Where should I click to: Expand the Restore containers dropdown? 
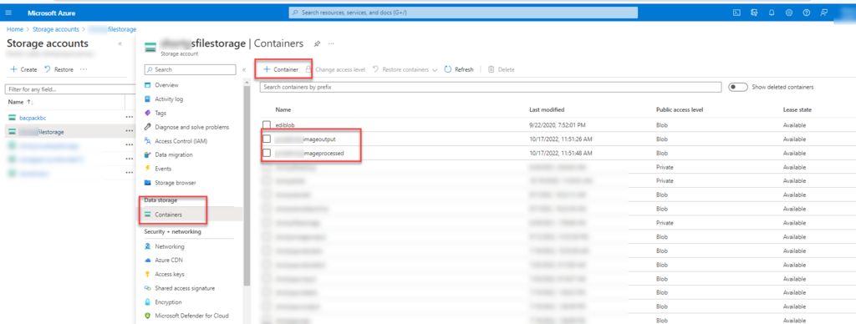tap(435, 70)
